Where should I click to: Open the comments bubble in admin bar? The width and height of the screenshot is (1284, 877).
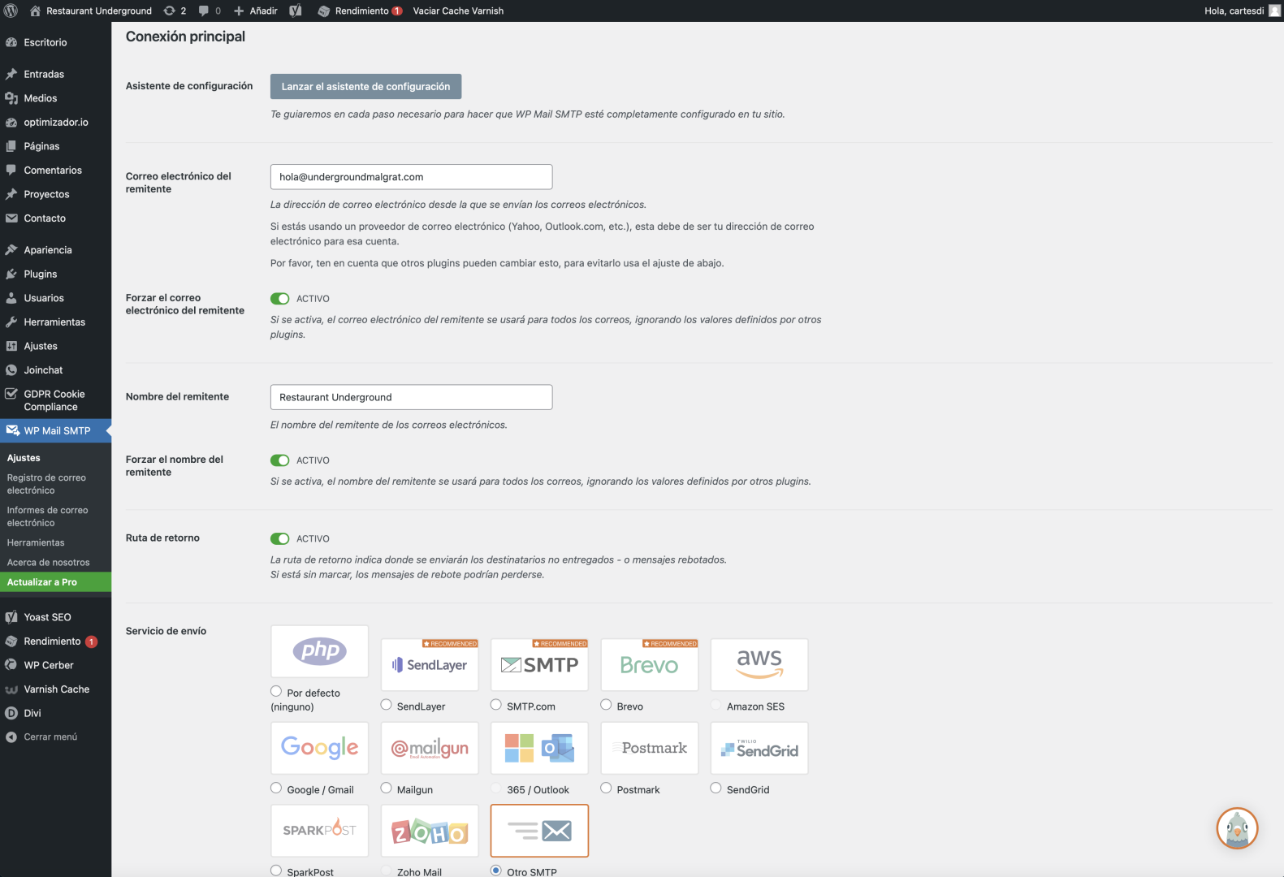tap(210, 11)
